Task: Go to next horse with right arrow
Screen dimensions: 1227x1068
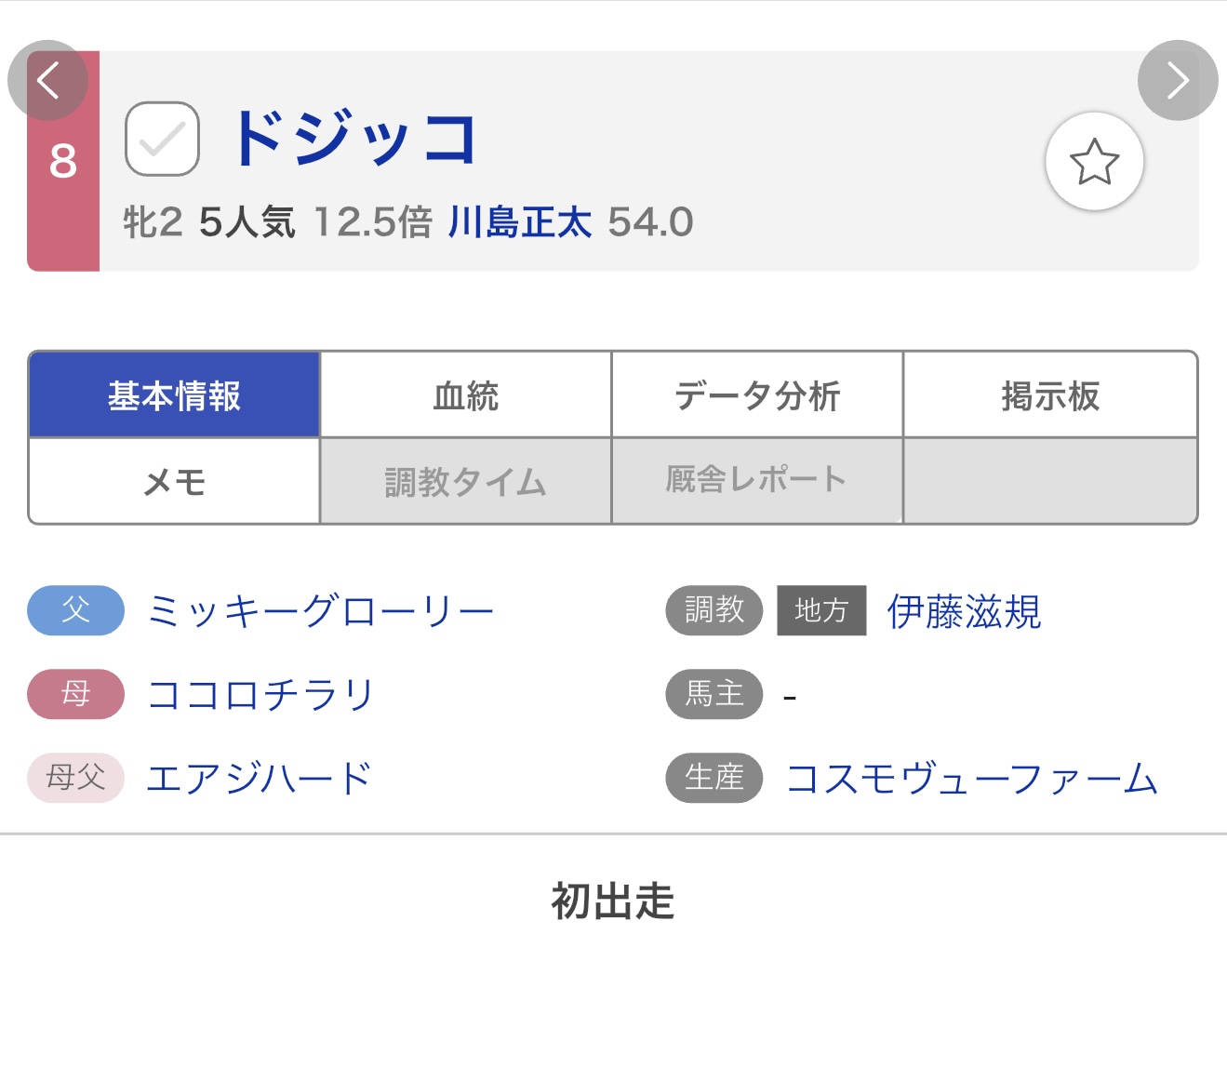Action: 1178,80
